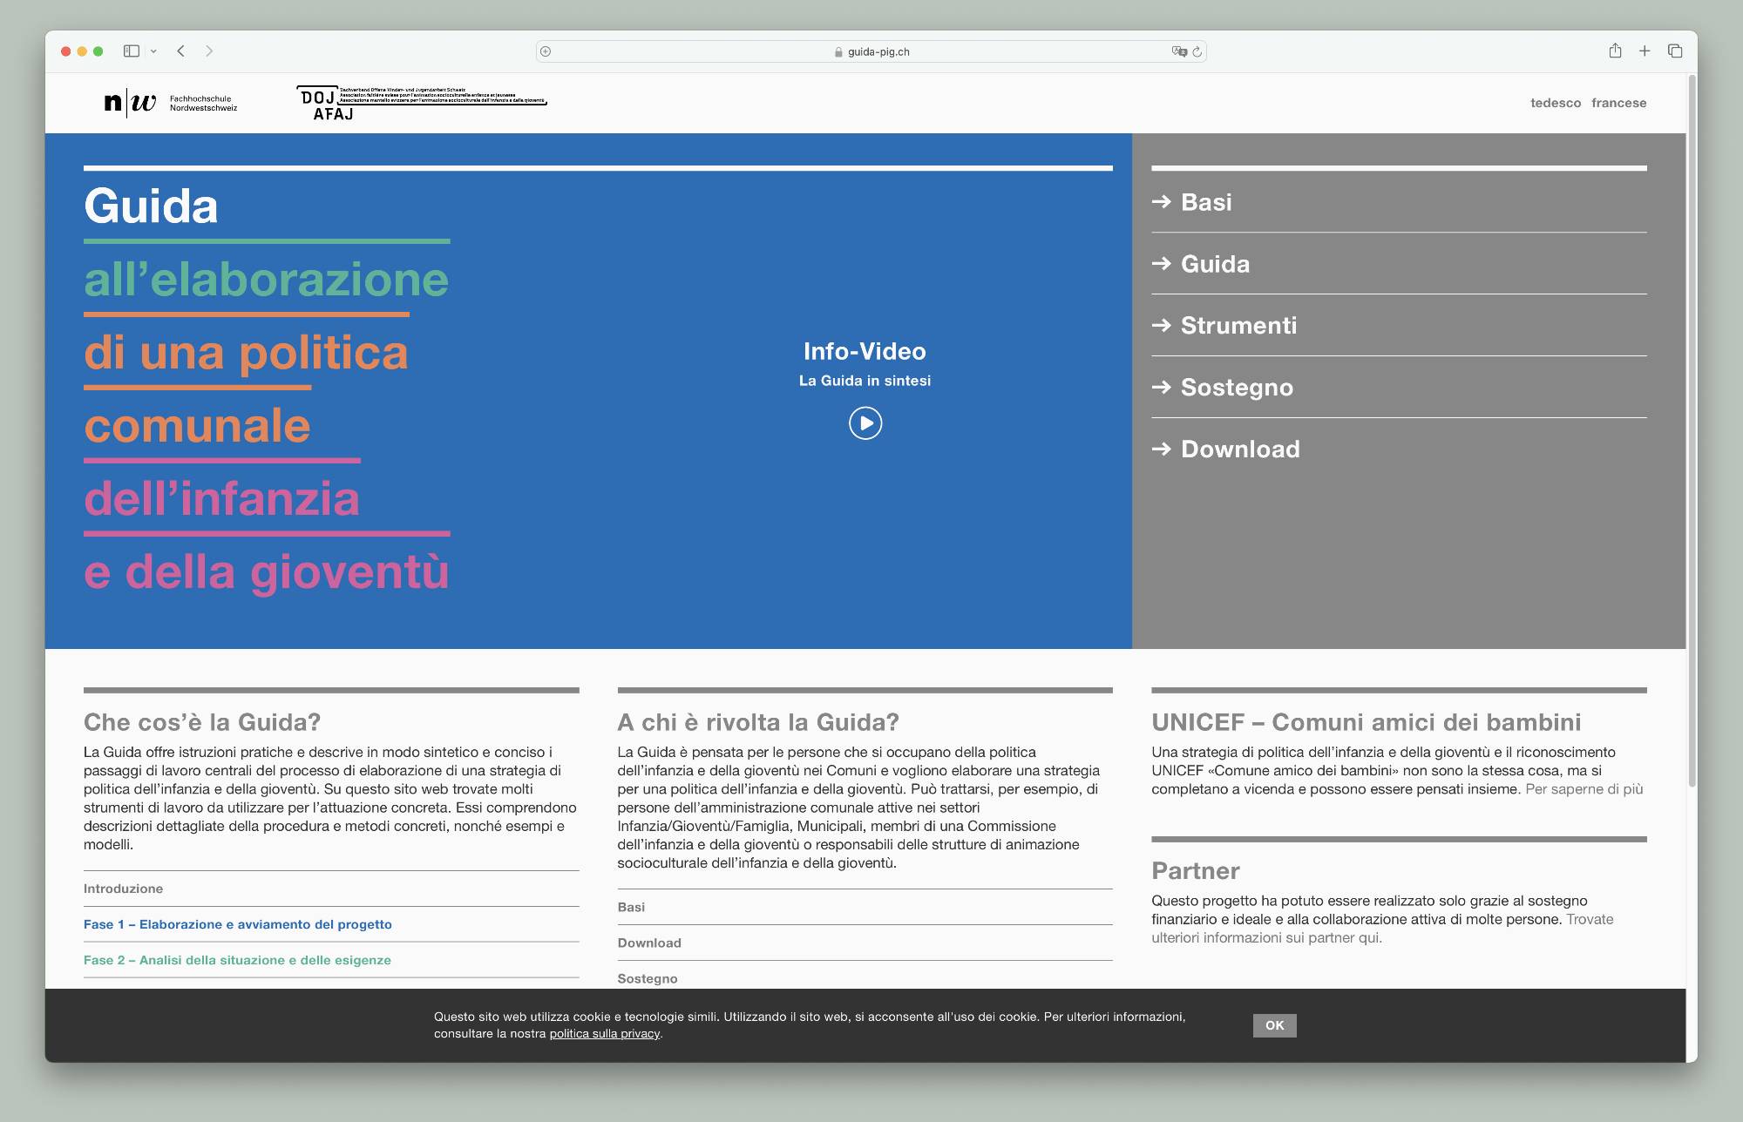This screenshot has height=1122, width=1743.
Task: Go forward with the browser forward arrow
Action: tap(209, 51)
